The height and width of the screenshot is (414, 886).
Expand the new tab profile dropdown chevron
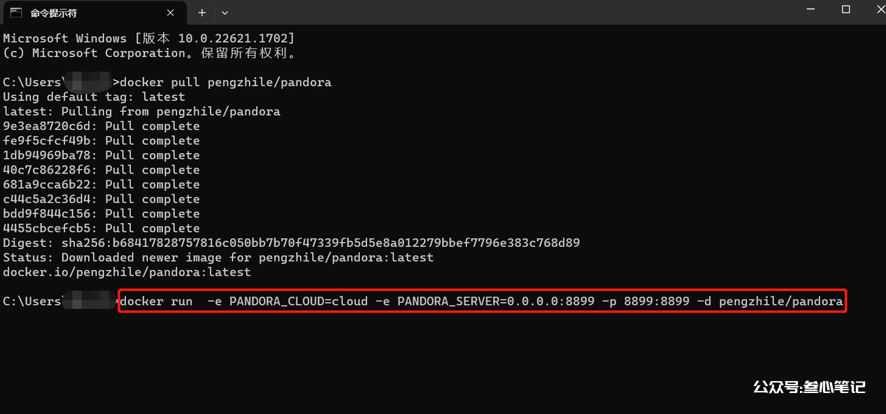224,13
